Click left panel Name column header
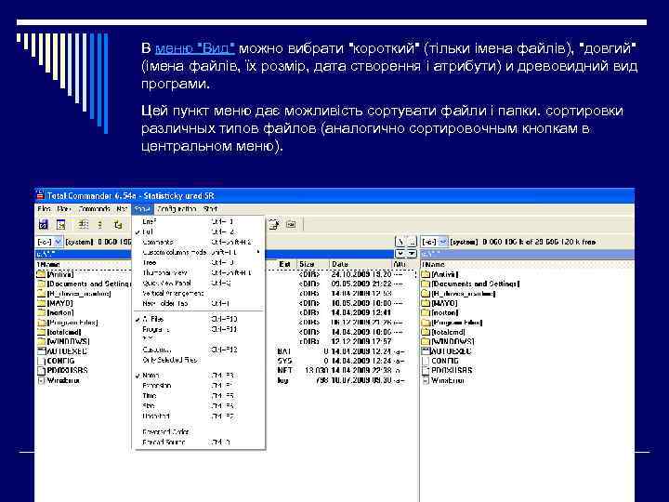 [84, 264]
